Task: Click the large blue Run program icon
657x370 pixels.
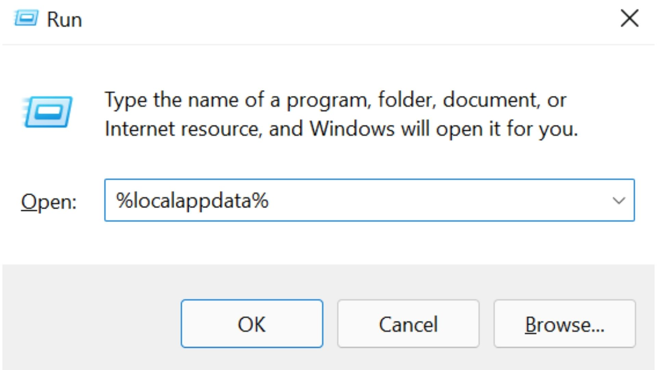Action: 48,112
